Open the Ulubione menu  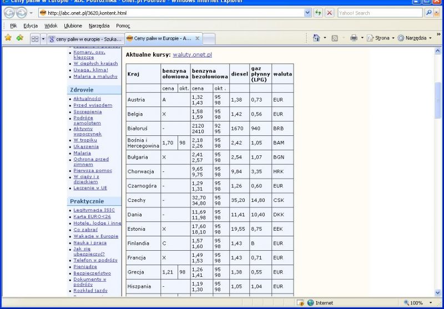73,26
